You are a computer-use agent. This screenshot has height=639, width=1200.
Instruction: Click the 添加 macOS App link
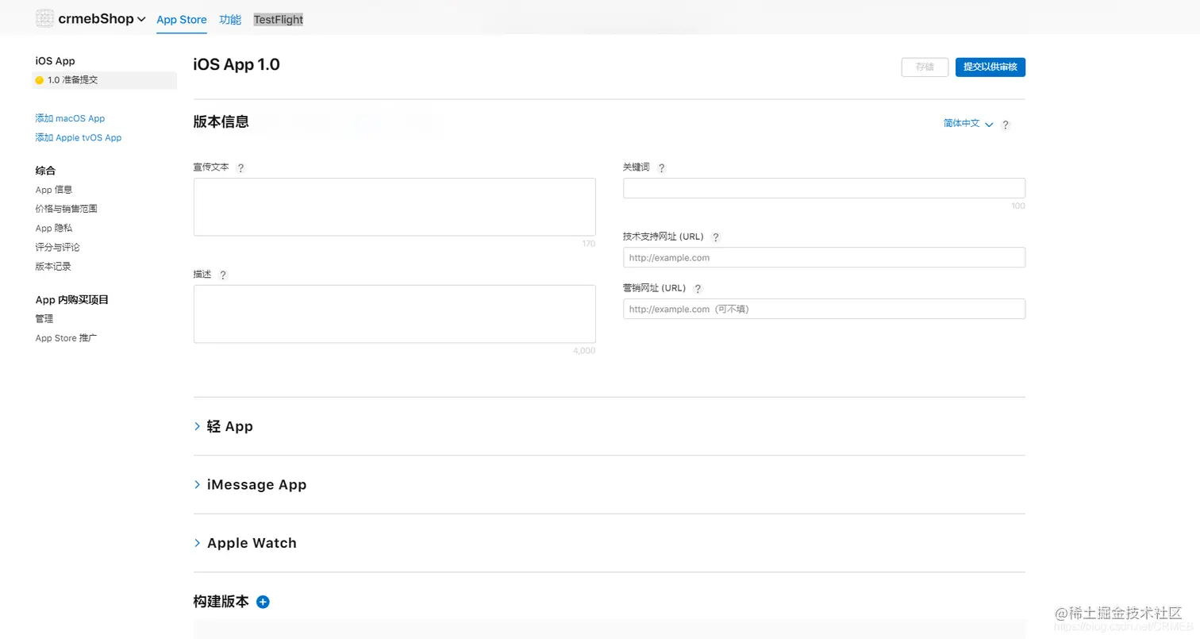click(70, 118)
